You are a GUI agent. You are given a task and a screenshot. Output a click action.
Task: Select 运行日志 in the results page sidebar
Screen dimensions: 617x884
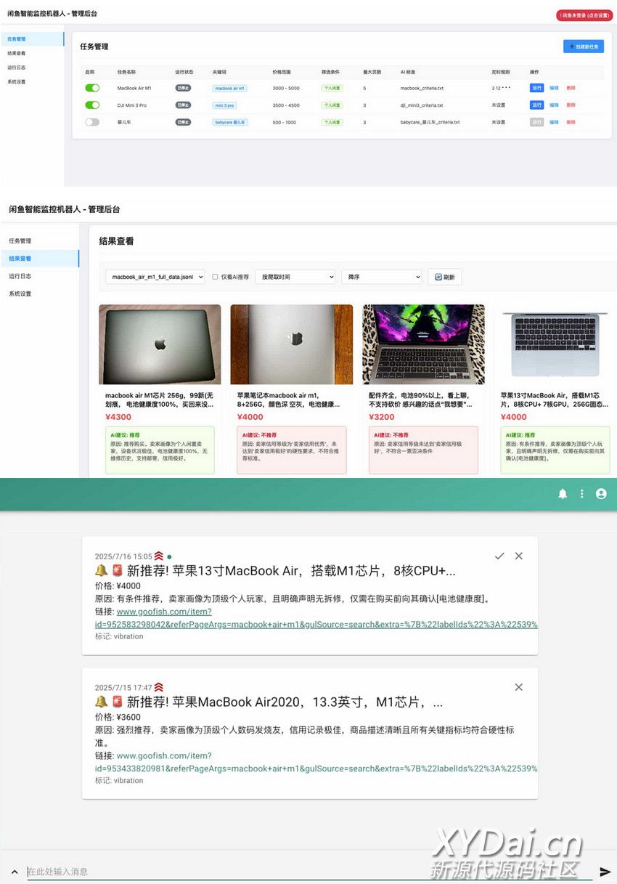pos(20,276)
